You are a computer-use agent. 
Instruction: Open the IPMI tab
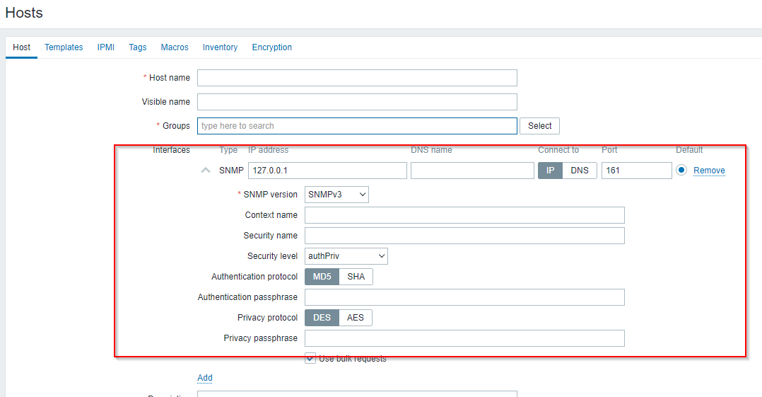tap(105, 47)
